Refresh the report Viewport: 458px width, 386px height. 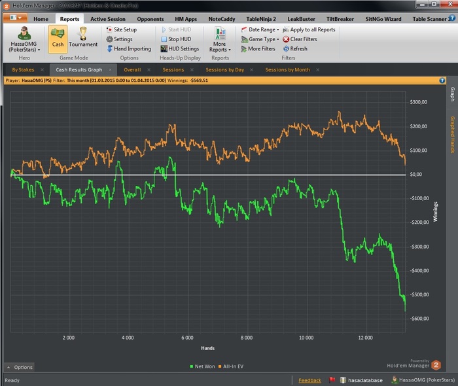295,49
